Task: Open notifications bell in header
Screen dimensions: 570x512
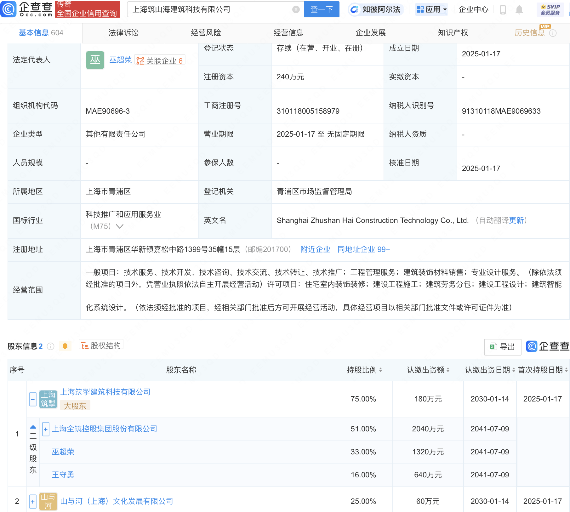Action: [x=519, y=10]
